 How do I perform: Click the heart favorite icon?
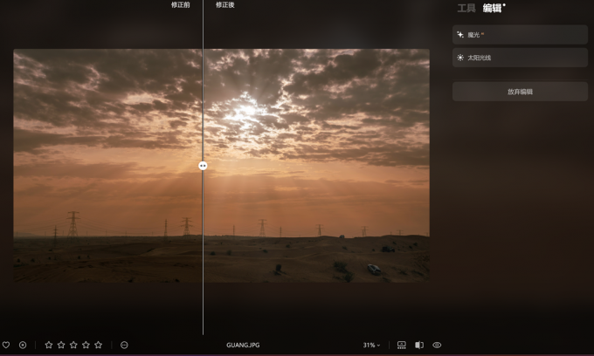coord(6,345)
